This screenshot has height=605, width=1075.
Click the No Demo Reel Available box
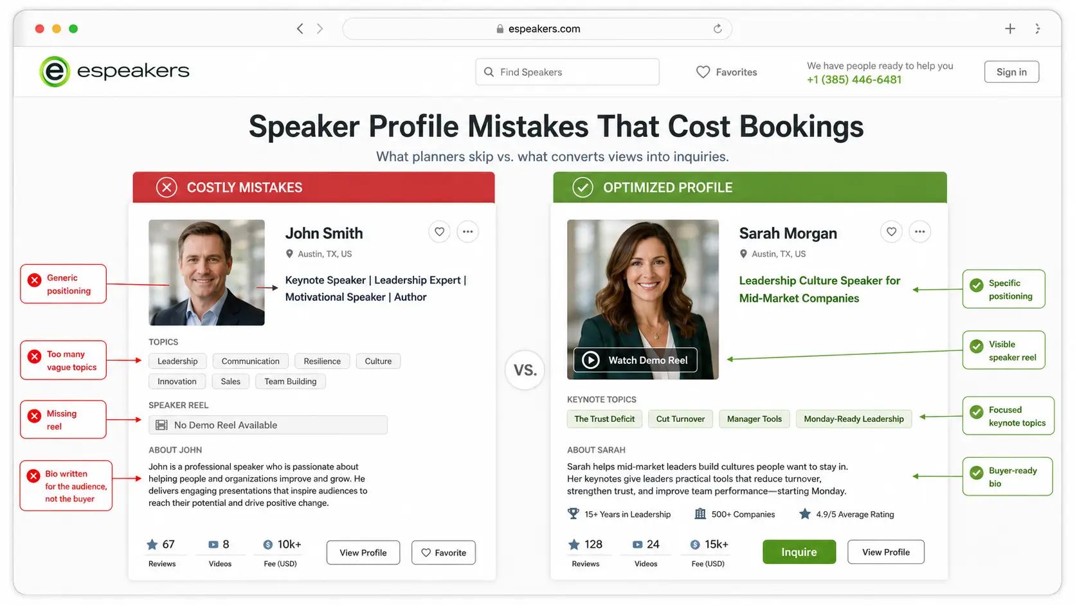point(268,425)
